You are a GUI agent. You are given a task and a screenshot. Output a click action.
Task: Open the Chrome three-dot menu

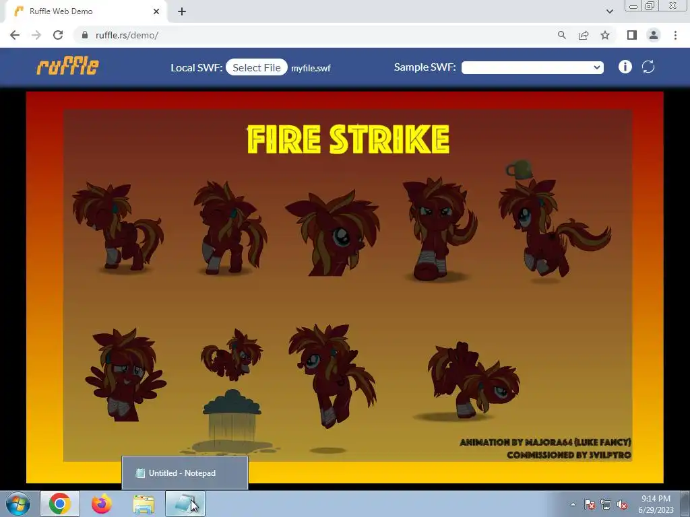coord(675,35)
